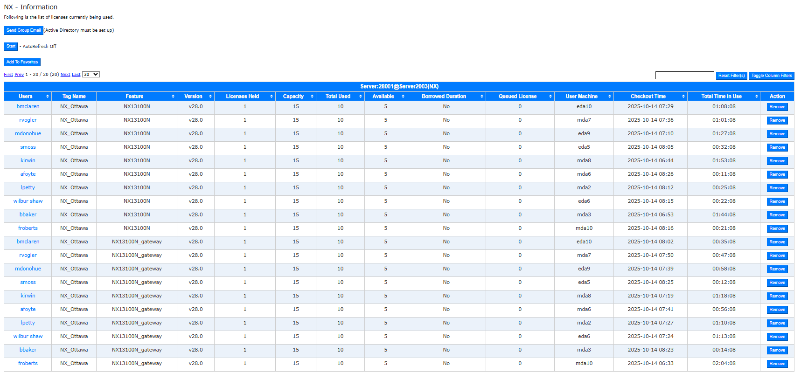Click total time in use 02:04:08
Screen dimensions: 801x373
pyautogui.click(x=724, y=364)
